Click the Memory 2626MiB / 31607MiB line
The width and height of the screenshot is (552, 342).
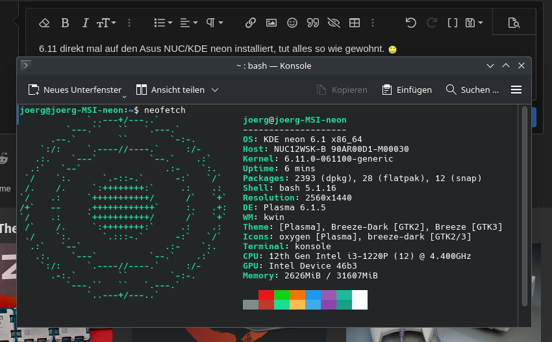pos(310,276)
